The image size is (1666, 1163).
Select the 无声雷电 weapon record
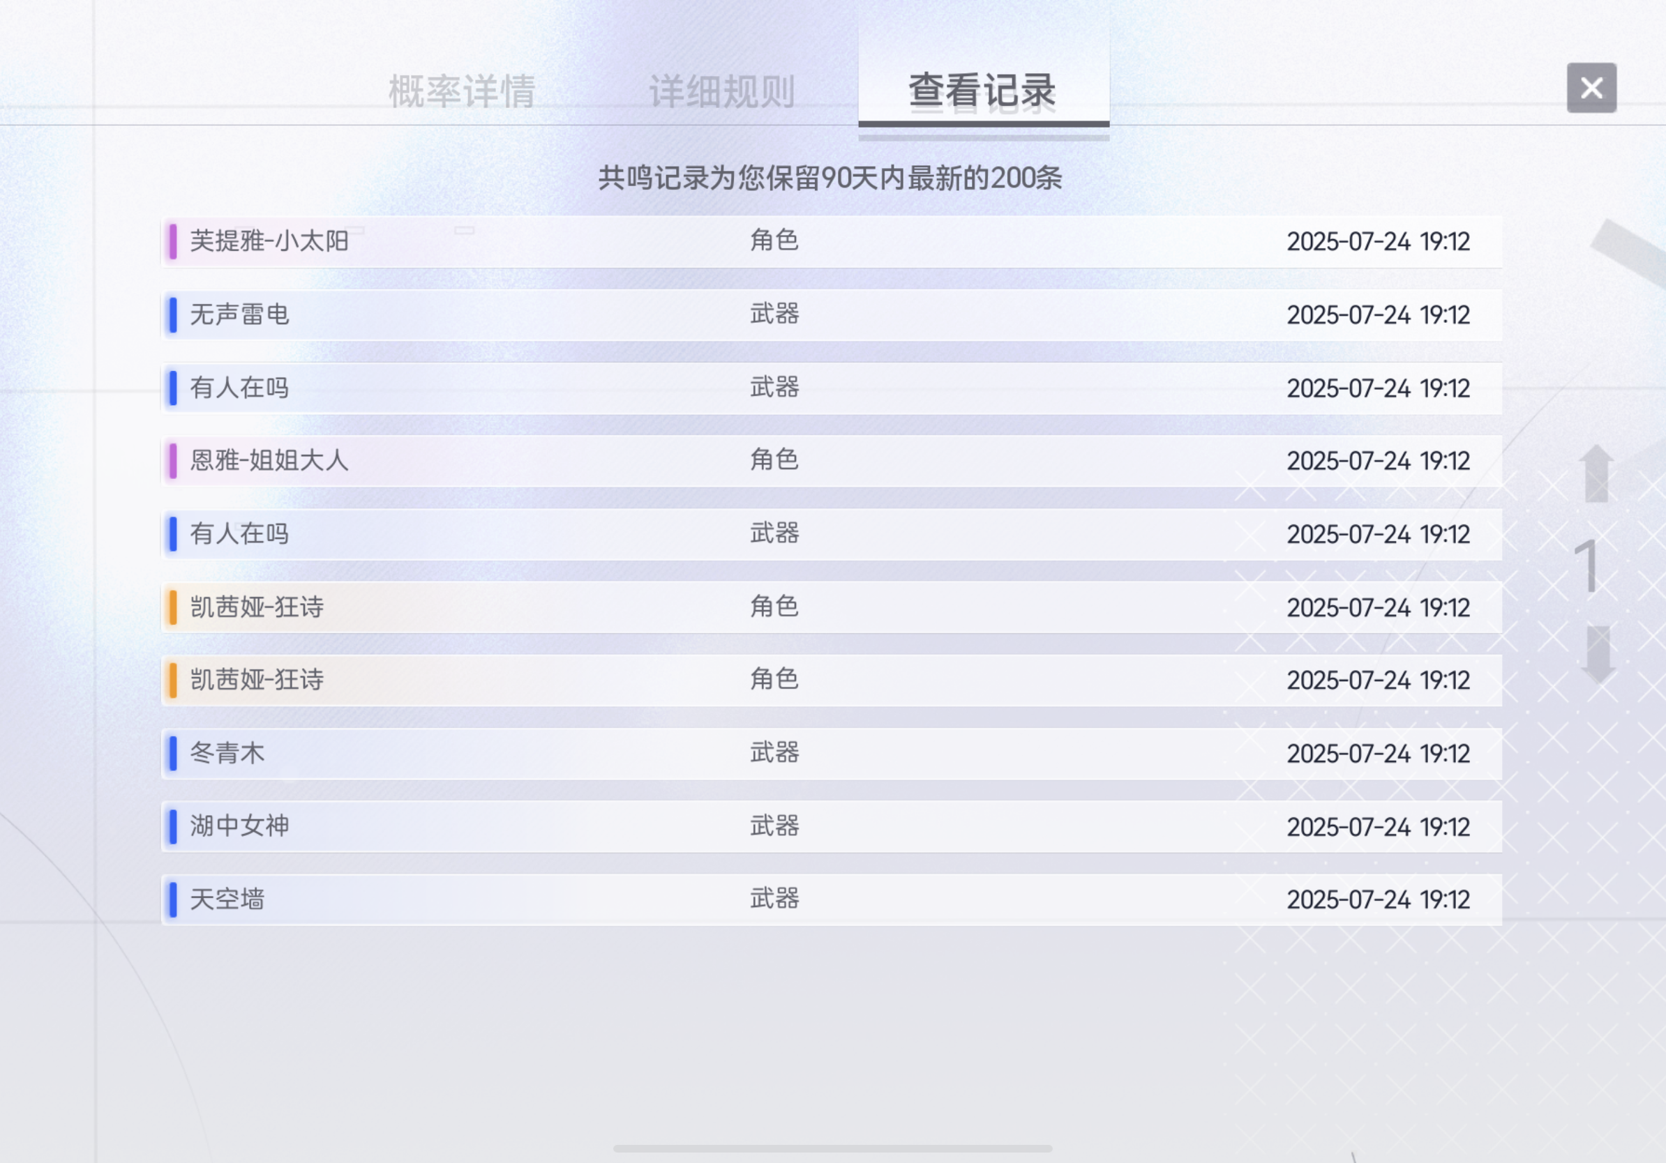832,314
